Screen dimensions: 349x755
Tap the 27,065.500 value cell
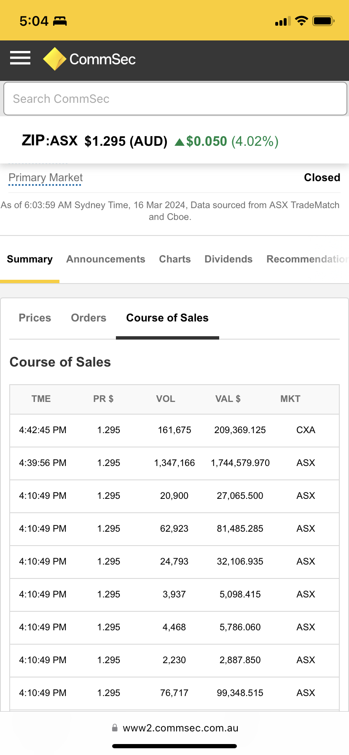point(240,496)
